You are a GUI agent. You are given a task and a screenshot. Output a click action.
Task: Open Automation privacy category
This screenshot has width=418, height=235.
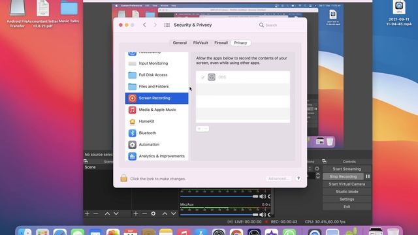(157, 144)
